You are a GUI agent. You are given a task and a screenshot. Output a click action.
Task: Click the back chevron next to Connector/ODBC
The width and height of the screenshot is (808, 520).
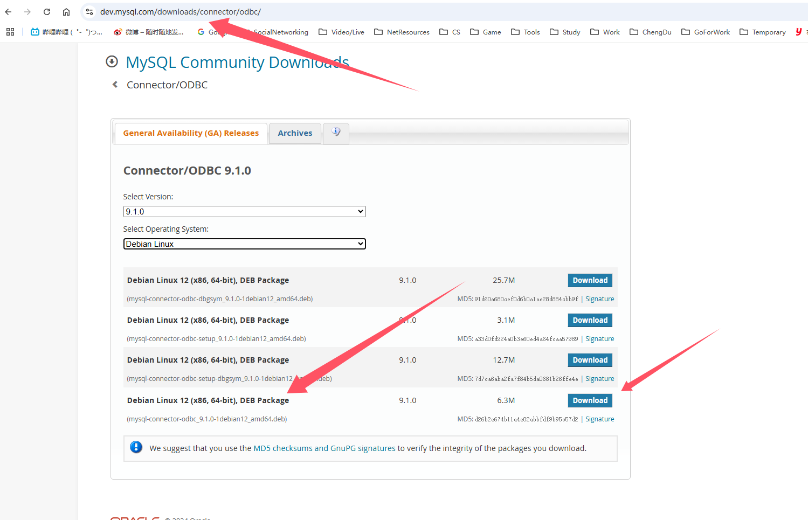[115, 85]
